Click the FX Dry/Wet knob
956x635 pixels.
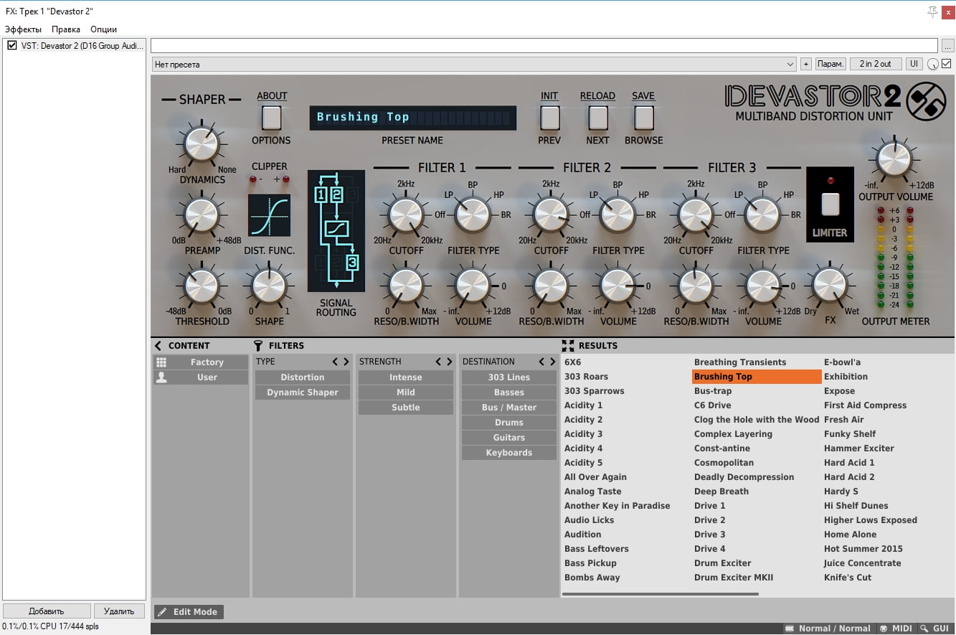(x=830, y=286)
